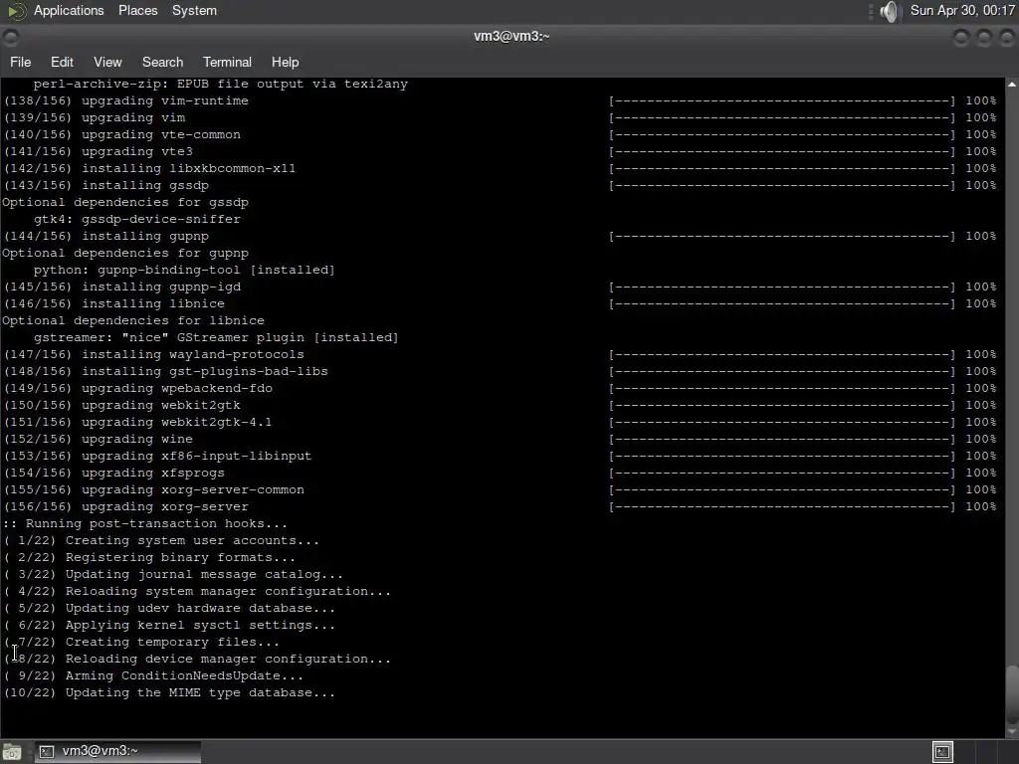The height and width of the screenshot is (764, 1019).
Task: Click 'python: gupnp-binding-tool [installed]' text
Action: [x=184, y=270]
